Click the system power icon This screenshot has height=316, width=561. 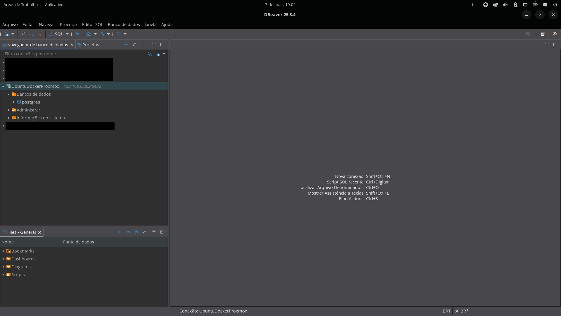click(x=555, y=5)
